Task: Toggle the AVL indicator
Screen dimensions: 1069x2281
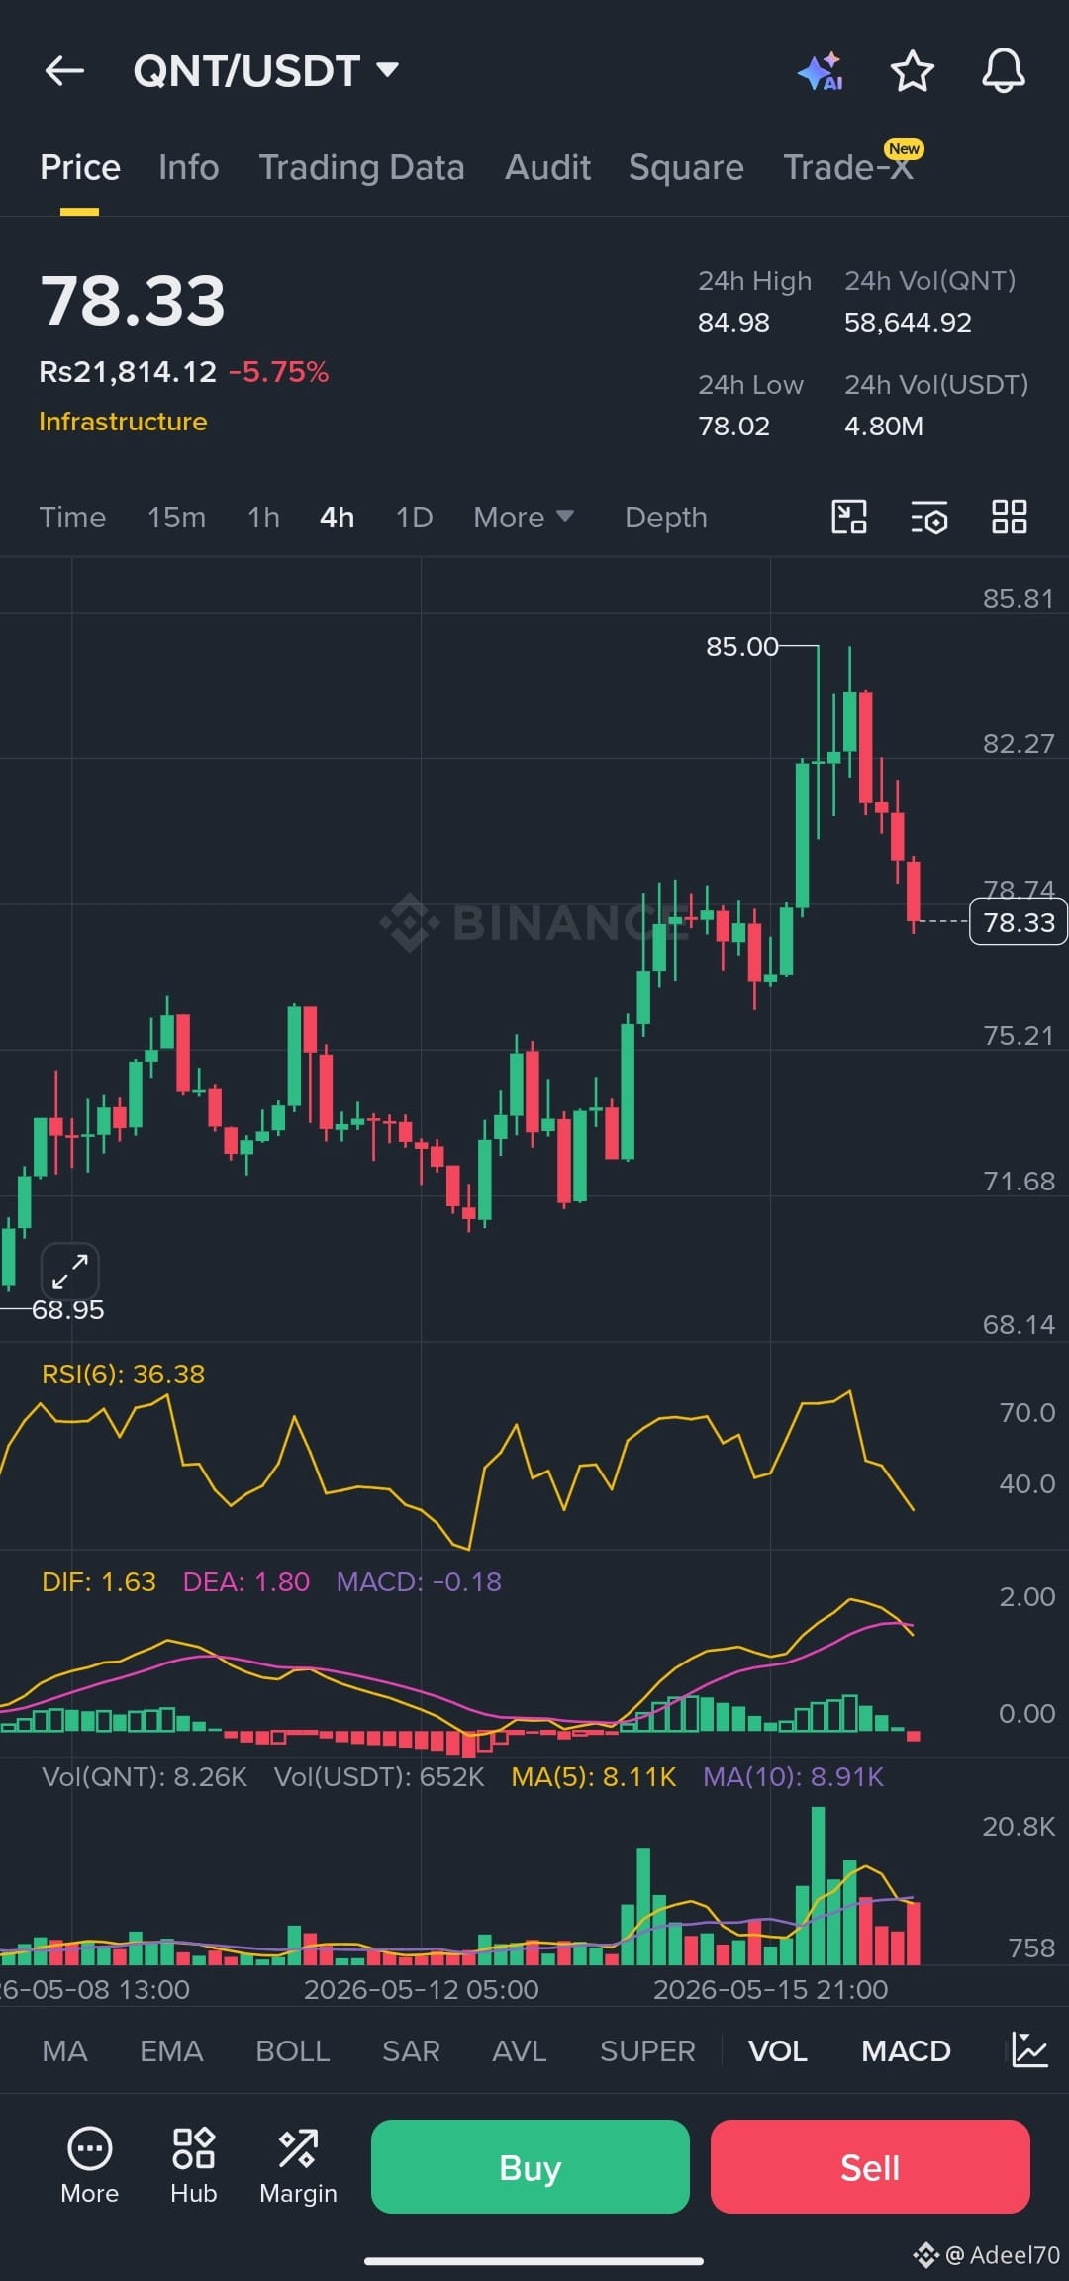Action: (519, 2050)
